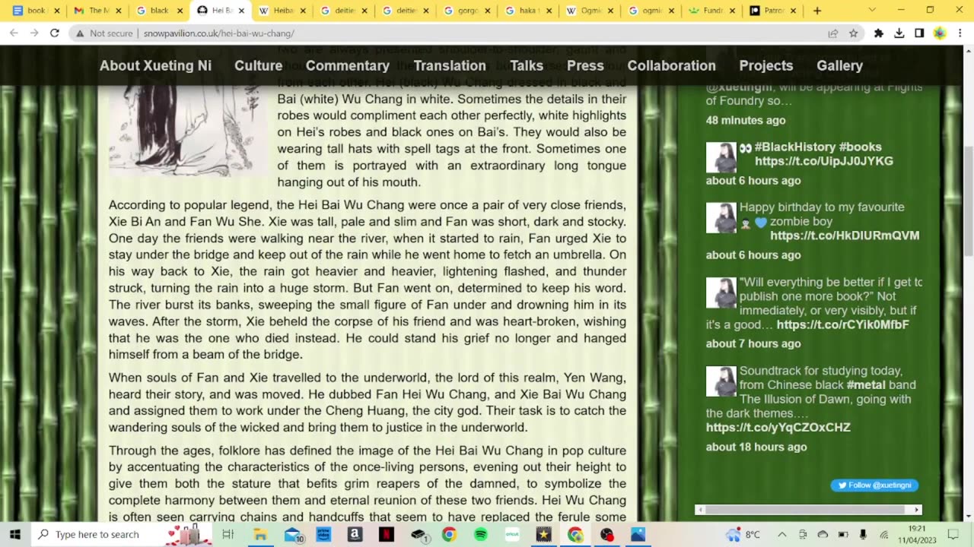The height and width of the screenshot is (547, 974).
Task: Open '48 minutes ago' tweet timestamp
Action: pos(746,120)
